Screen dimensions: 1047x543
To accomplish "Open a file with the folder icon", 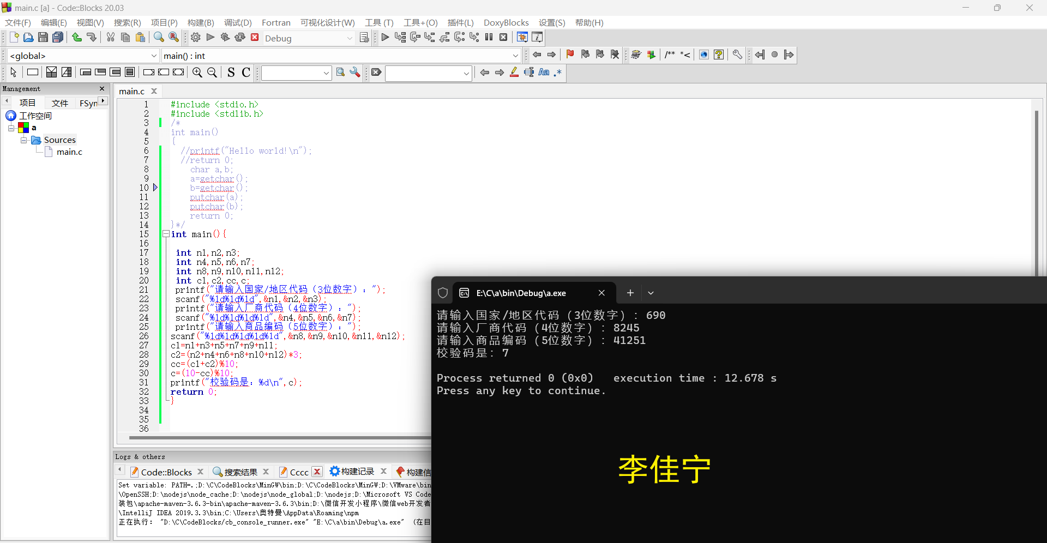I will 28,38.
